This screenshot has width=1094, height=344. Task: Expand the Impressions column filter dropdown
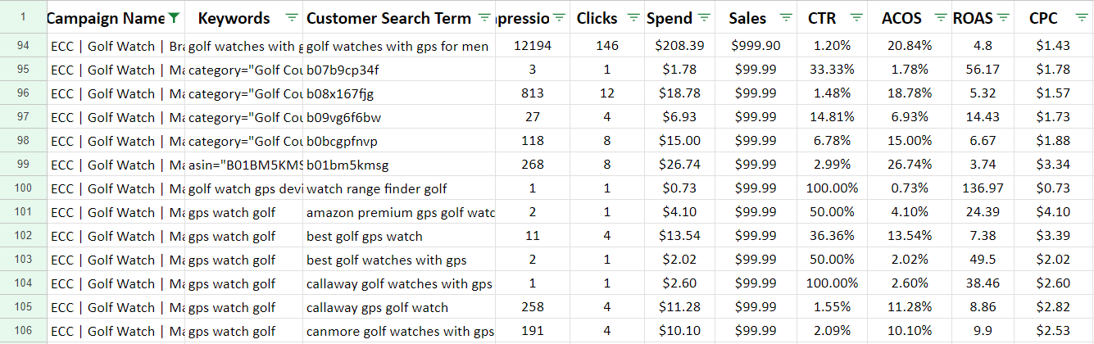559,18
